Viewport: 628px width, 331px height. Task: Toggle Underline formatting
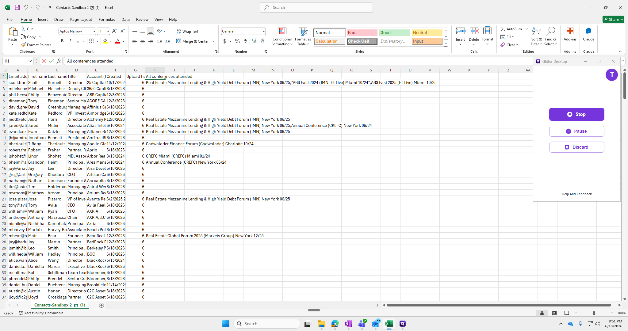click(78, 41)
